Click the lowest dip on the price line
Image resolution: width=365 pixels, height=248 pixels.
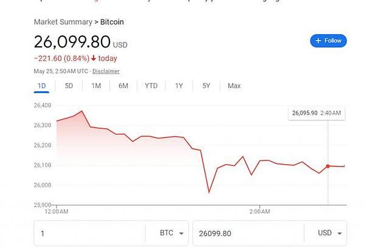[209, 193]
